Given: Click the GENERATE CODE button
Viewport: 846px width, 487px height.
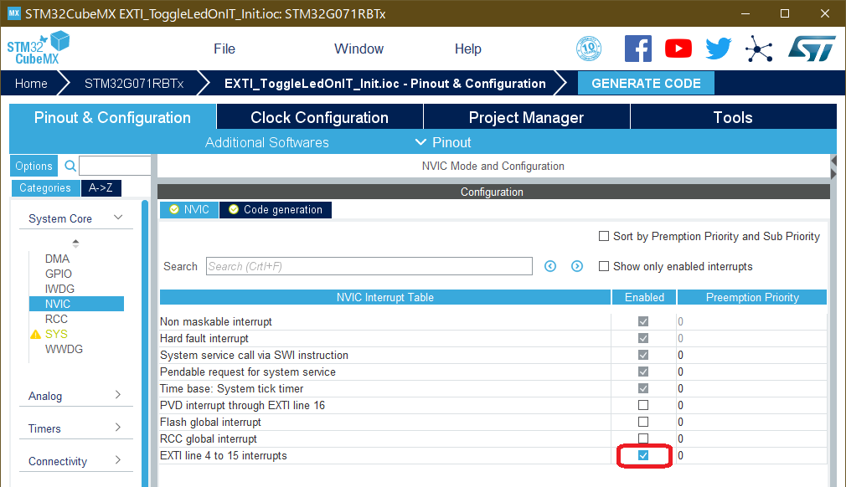Looking at the screenshot, I should tap(646, 84).
